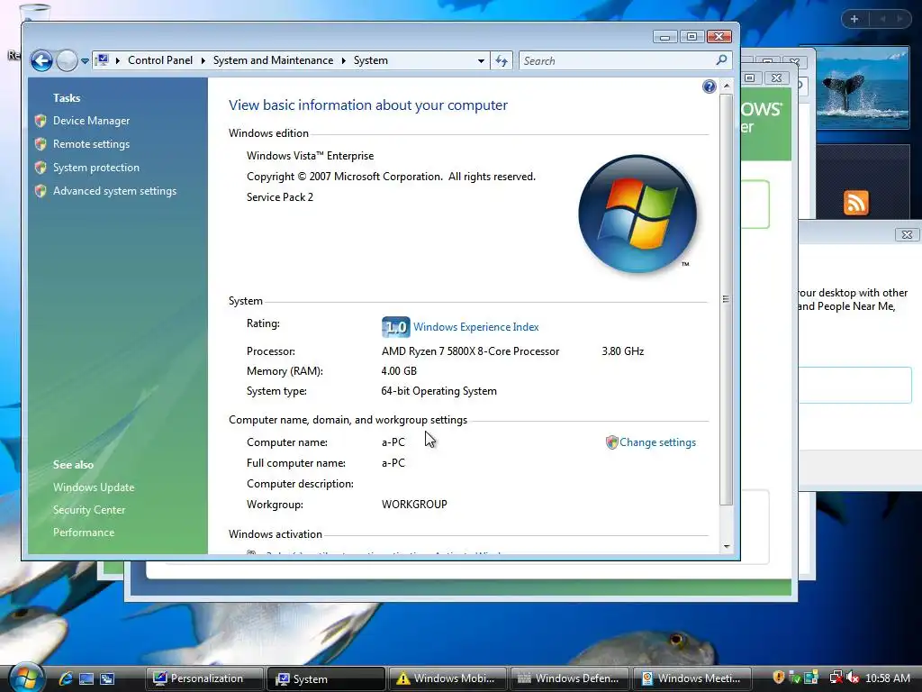922x692 pixels.
Task: Open the Start menu orb
Action: point(26,677)
